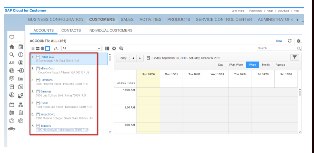
Task: Open the clipboard checklist sidebar icon
Action: click(21, 113)
